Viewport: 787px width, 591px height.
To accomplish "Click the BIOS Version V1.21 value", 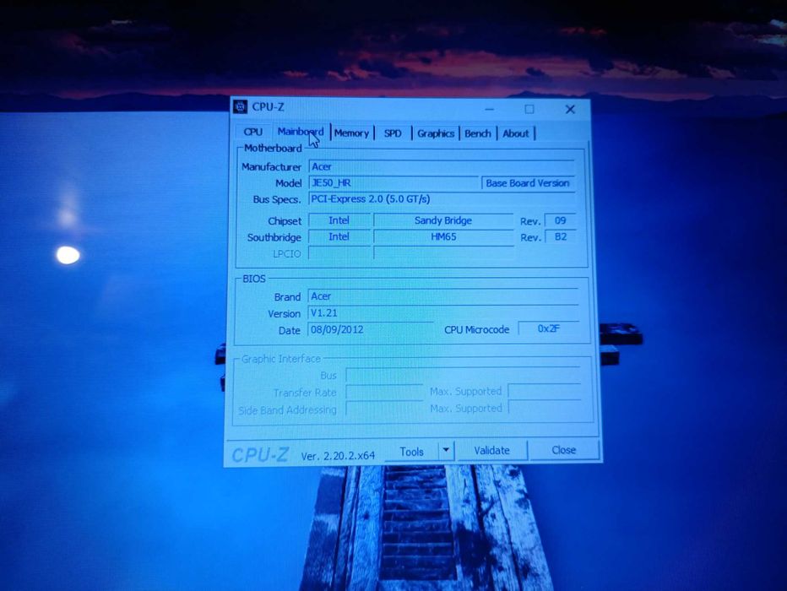I will [x=323, y=312].
